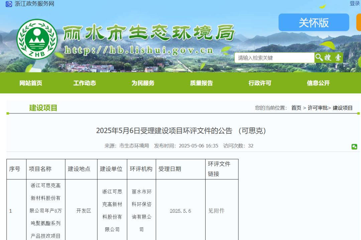Open the 见附件 attachment link
The height and width of the screenshot is (240, 361).
[216, 211]
